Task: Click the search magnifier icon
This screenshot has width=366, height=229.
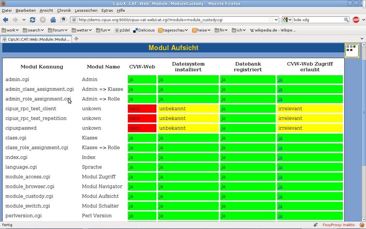Action: [346, 20]
